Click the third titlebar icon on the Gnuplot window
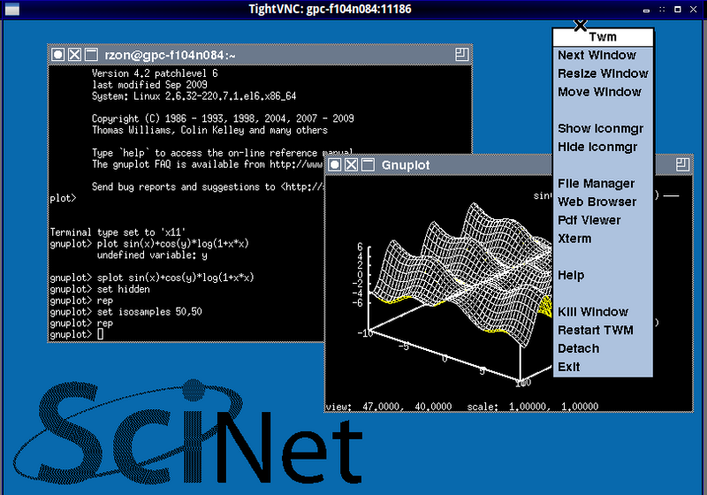 [369, 165]
